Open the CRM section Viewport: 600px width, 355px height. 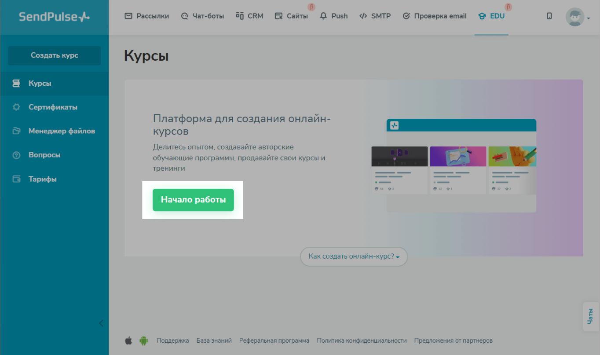tap(249, 16)
